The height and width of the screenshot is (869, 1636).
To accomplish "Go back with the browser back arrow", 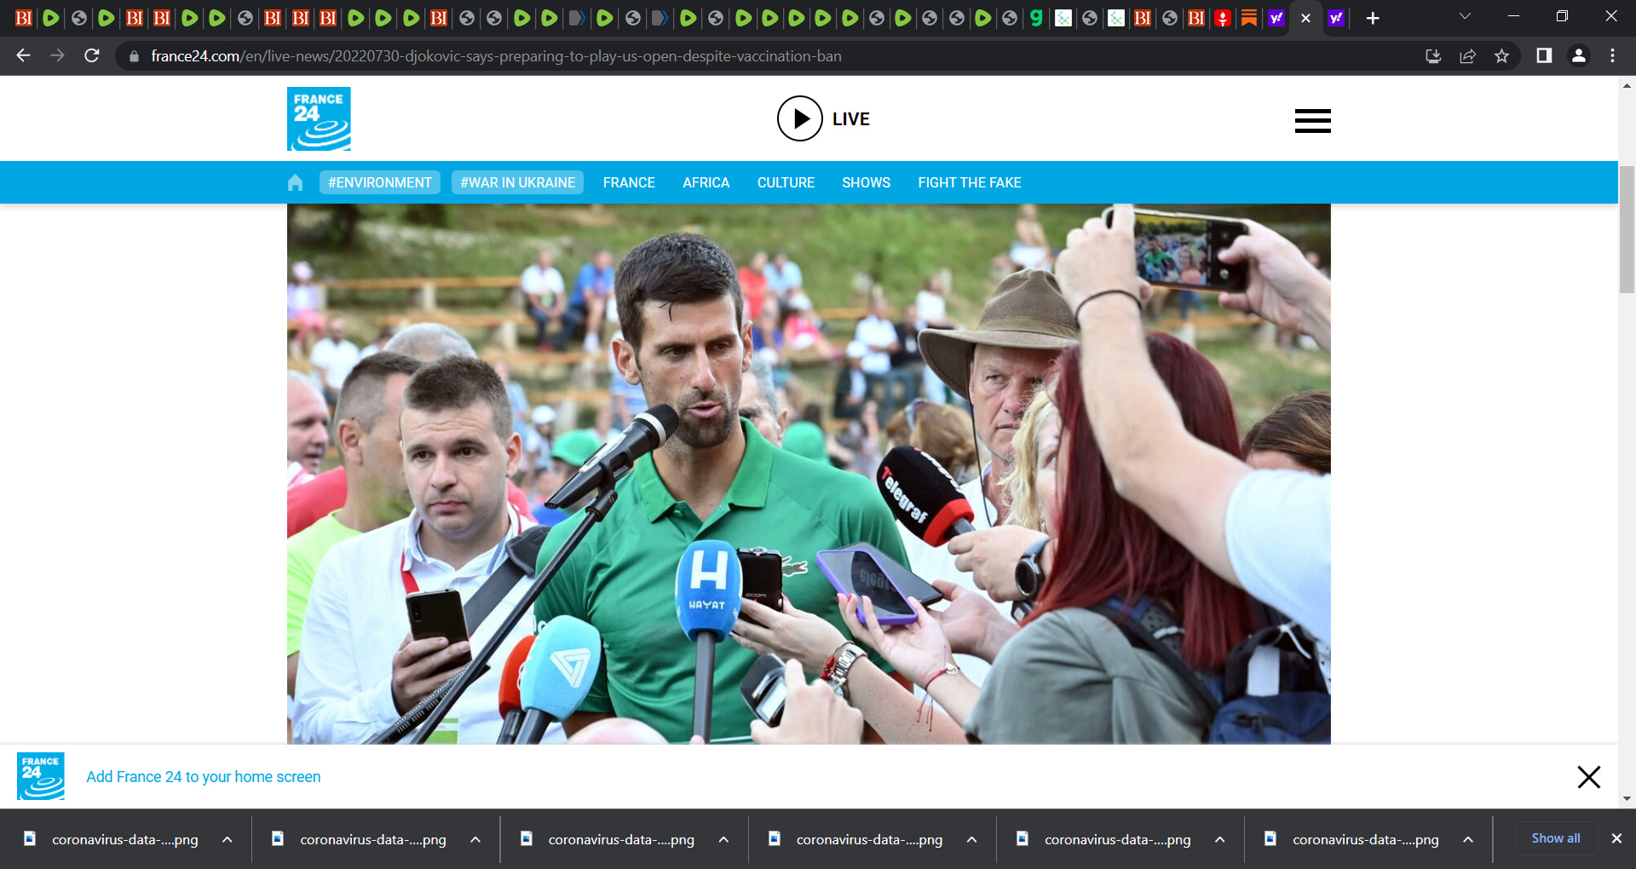I will (x=23, y=55).
